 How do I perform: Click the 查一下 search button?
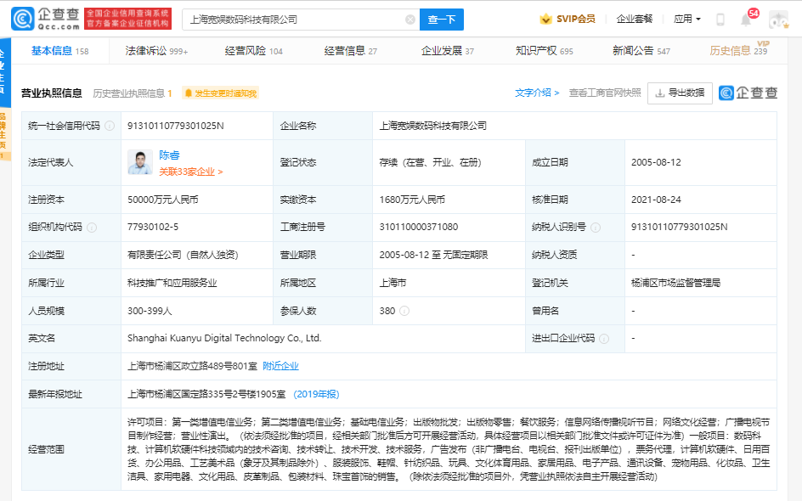click(x=442, y=19)
